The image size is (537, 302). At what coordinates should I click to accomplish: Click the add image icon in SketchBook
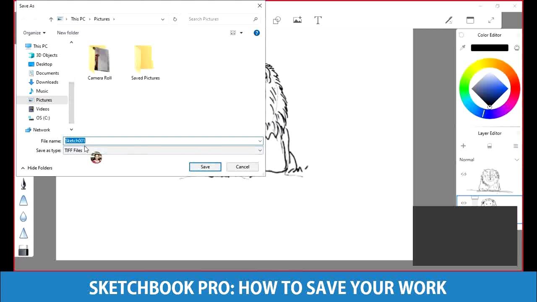(x=297, y=20)
